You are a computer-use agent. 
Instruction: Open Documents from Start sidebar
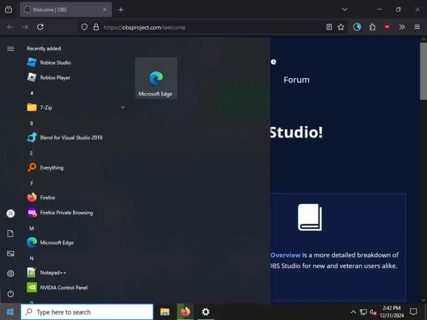pos(10,233)
